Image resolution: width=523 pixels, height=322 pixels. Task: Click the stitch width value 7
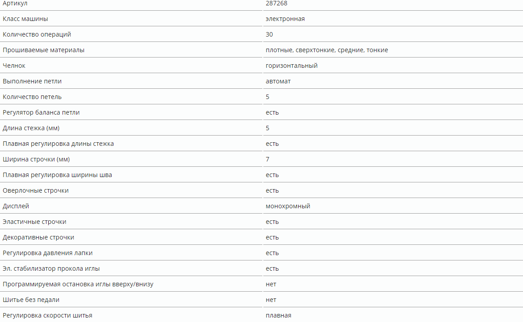[x=267, y=159]
